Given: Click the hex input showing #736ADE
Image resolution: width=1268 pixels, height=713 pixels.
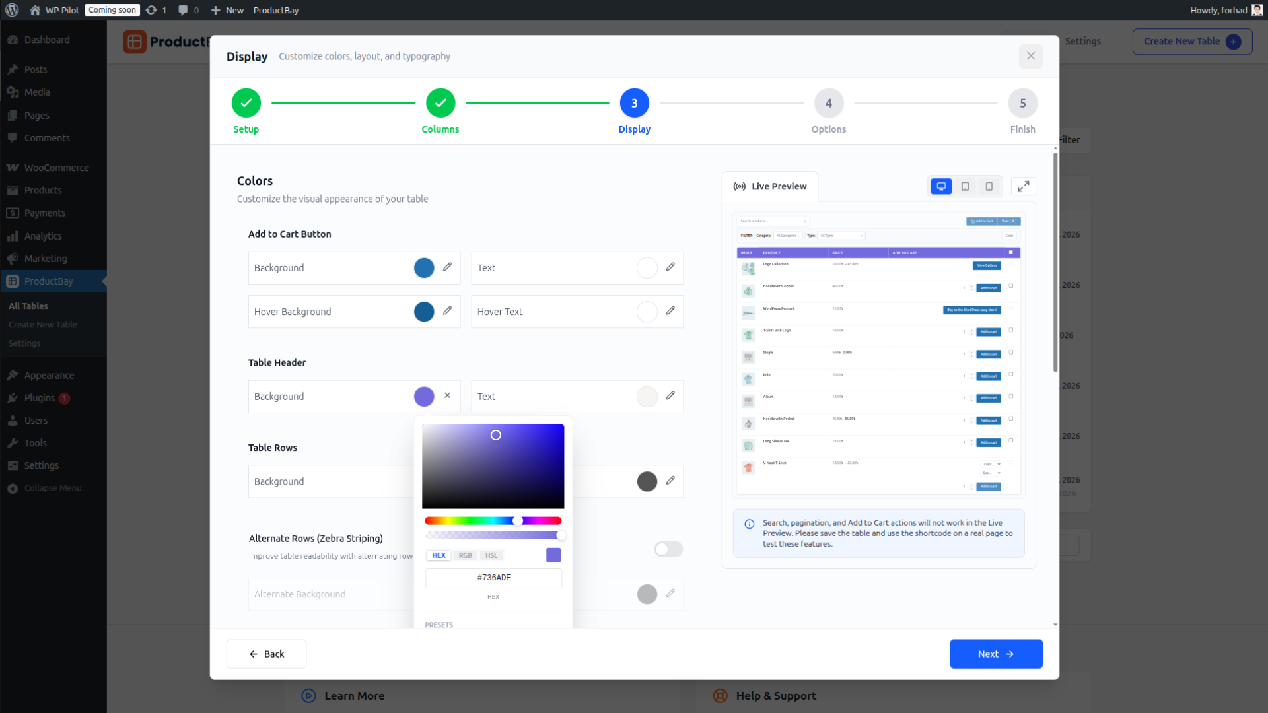Looking at the screenshot, I should coord(493,578).
